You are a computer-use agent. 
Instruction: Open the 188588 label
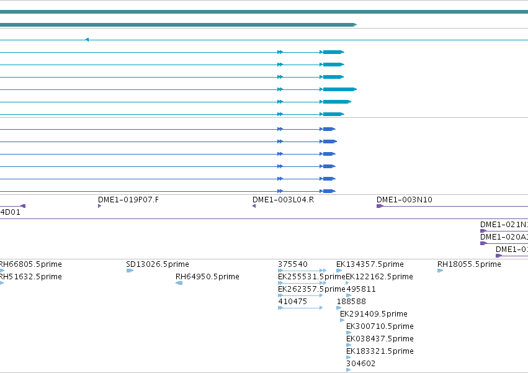[351, 302]
